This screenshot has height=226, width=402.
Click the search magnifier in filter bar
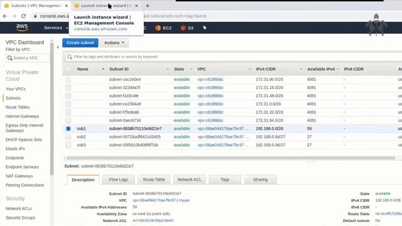pos(70,56)
